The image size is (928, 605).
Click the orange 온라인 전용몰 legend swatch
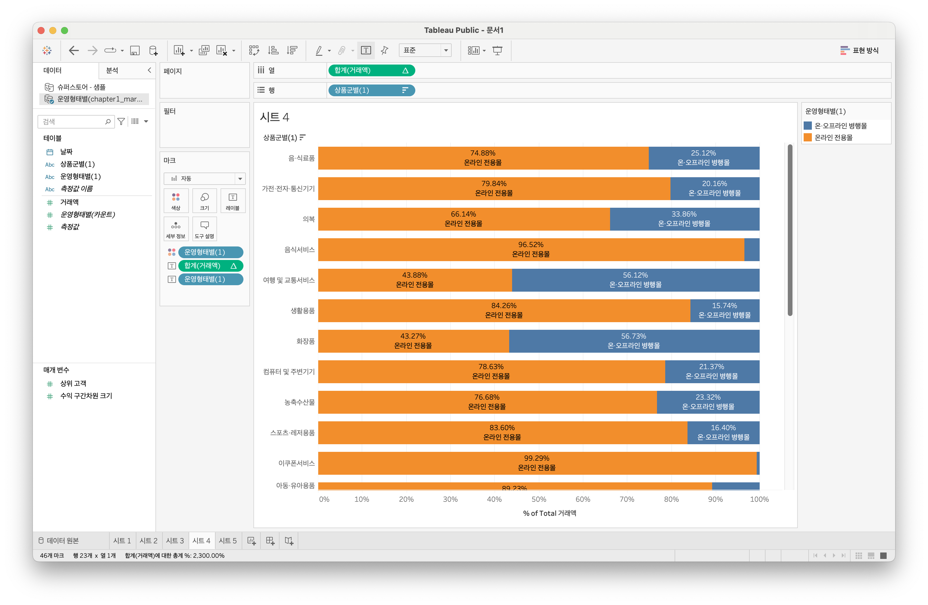807,137
